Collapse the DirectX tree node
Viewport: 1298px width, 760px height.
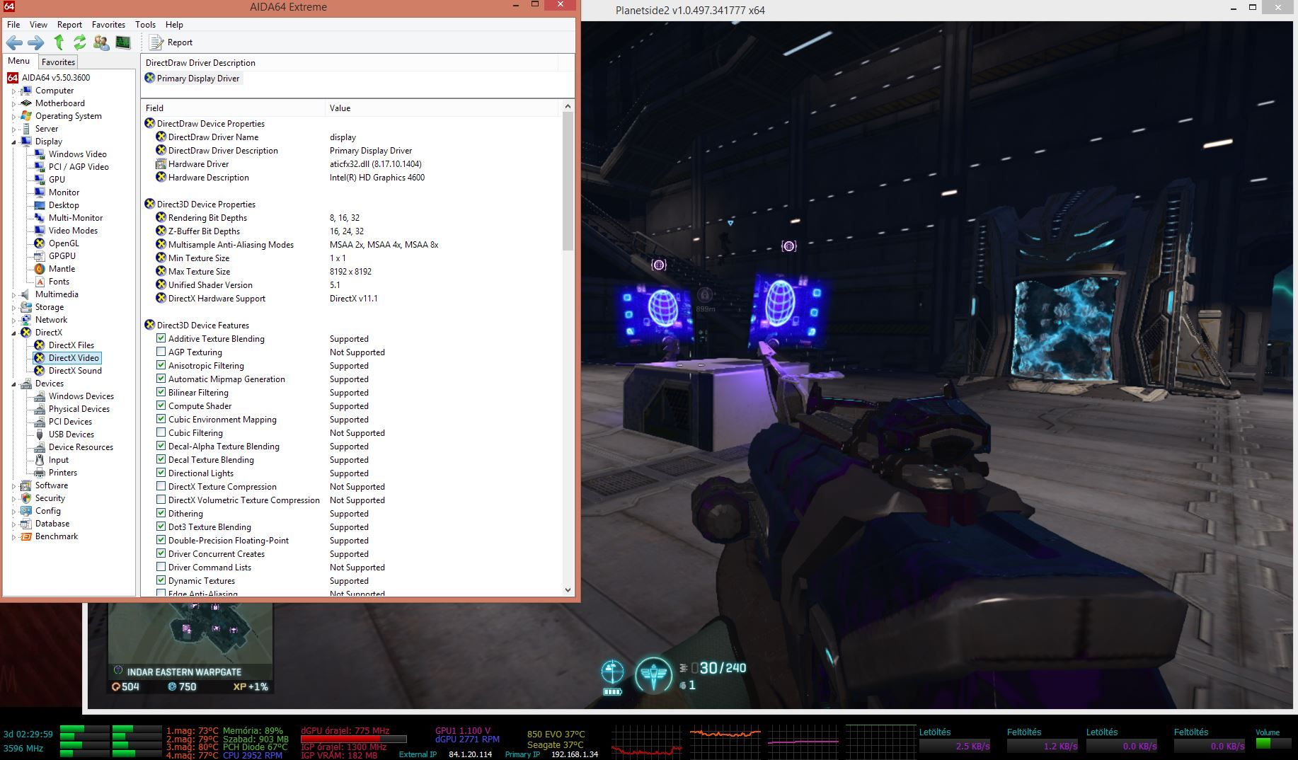coord(13,333)
